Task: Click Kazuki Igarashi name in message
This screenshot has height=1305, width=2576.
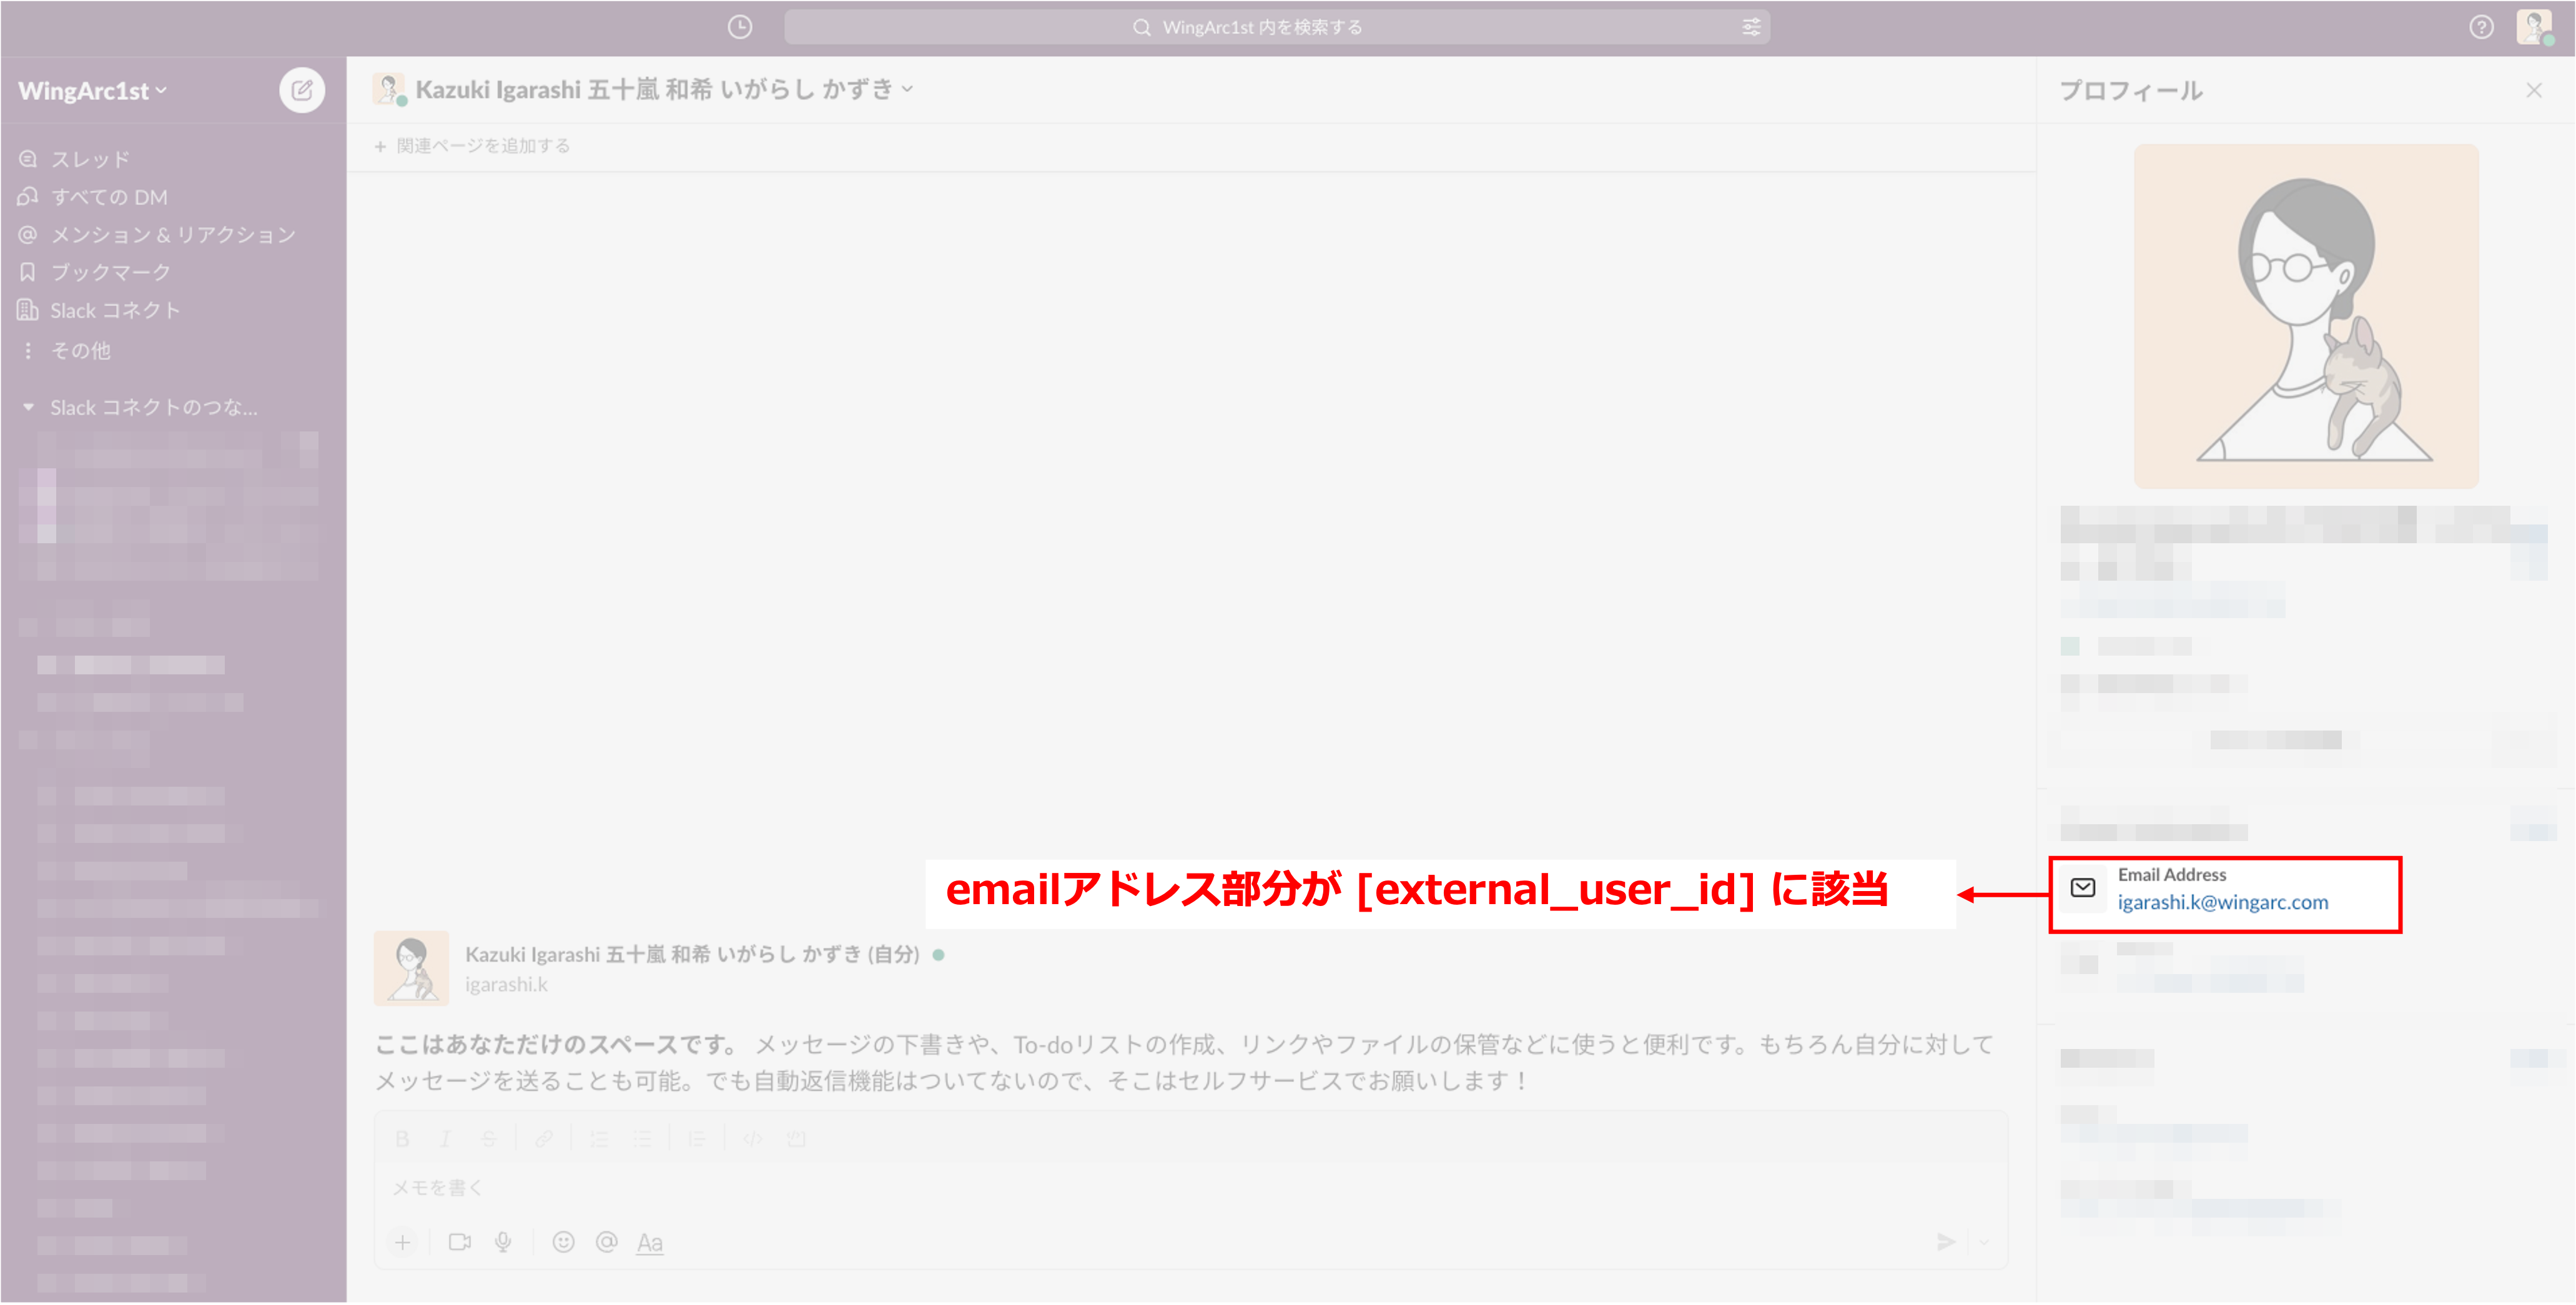Action: click(692, 954)
